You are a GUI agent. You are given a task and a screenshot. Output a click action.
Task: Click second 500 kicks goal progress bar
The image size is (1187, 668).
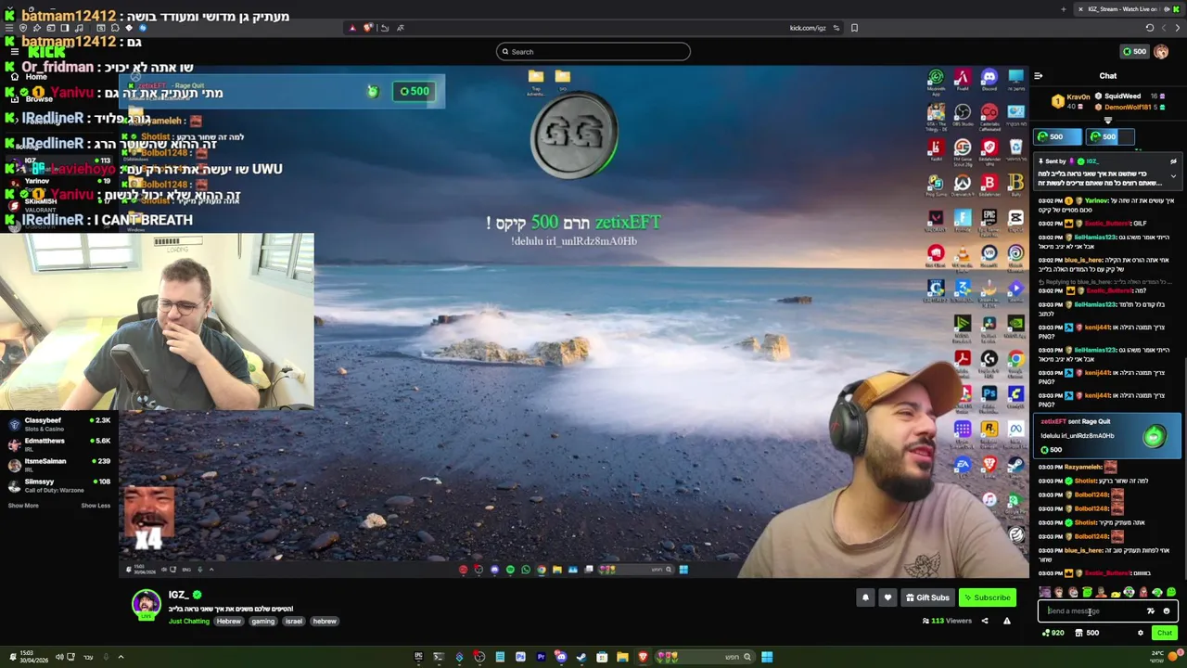coord(1110,136)
